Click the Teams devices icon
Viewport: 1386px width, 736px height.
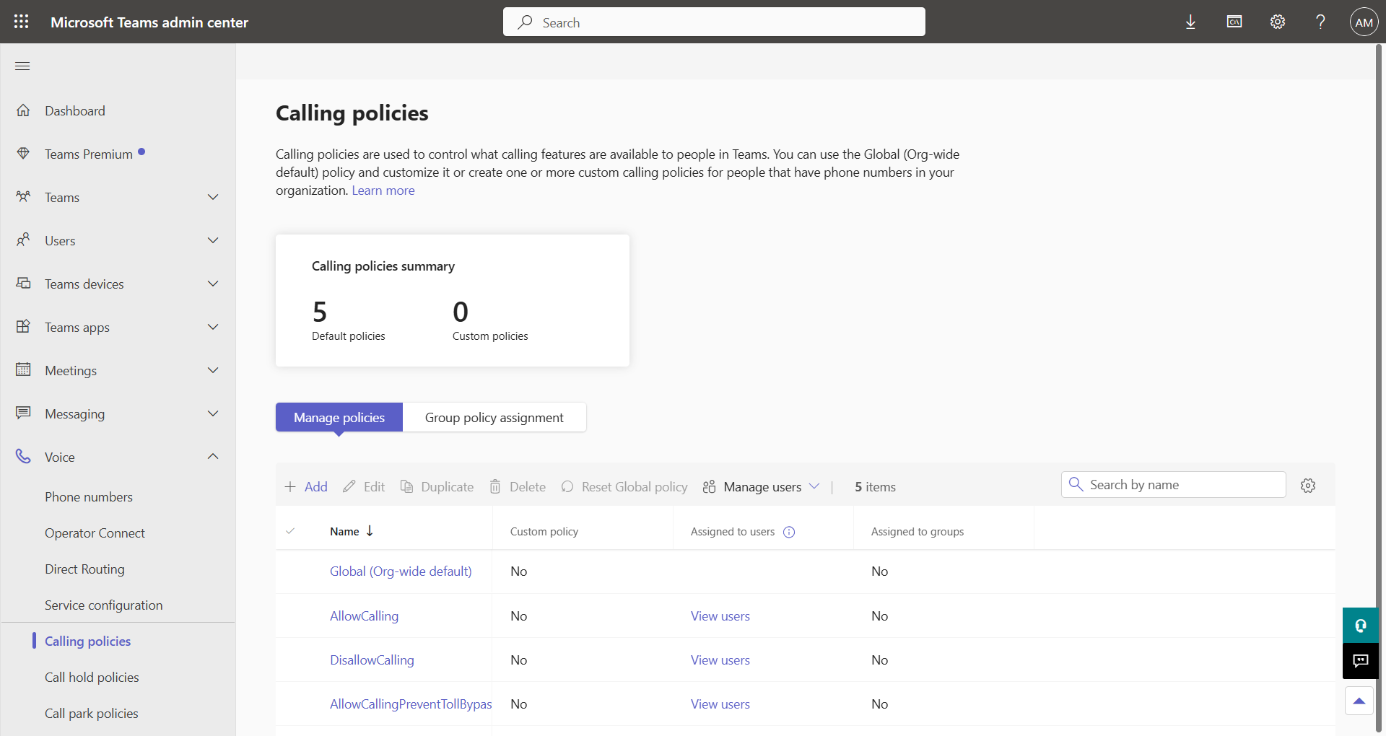pyautogui.click(x=23, y=283)
